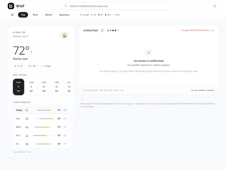Refresh feeds with the circular arrow button

tap(215, 6)
